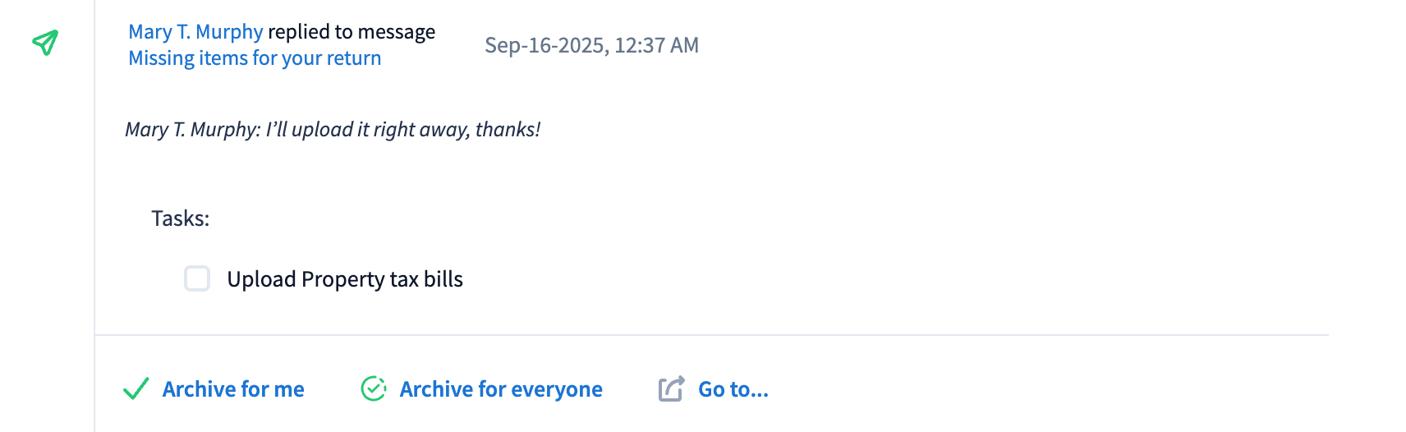Image resolution: width=1406 pixels, height=432 pixels.
Task: Click the Upload Property tax bills task label
Action: [345, 279]
